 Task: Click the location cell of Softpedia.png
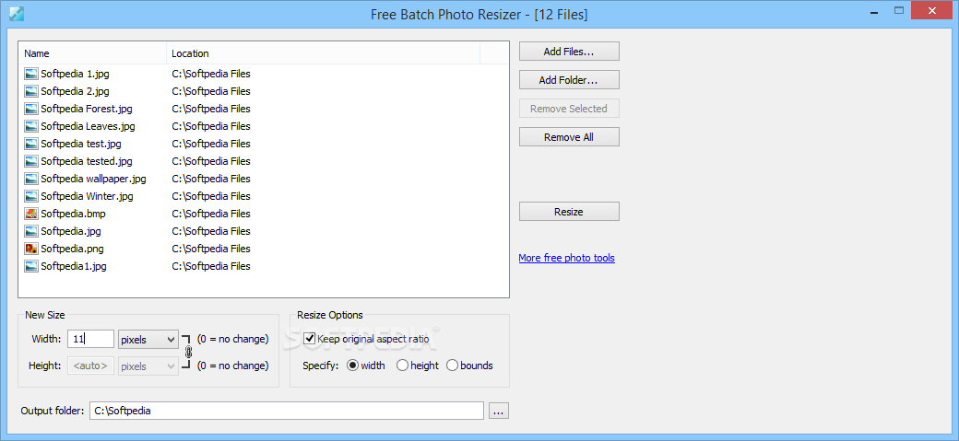pyautogui.click(x=211, y=249)
